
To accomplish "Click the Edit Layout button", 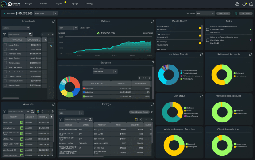I will [246, 13].
